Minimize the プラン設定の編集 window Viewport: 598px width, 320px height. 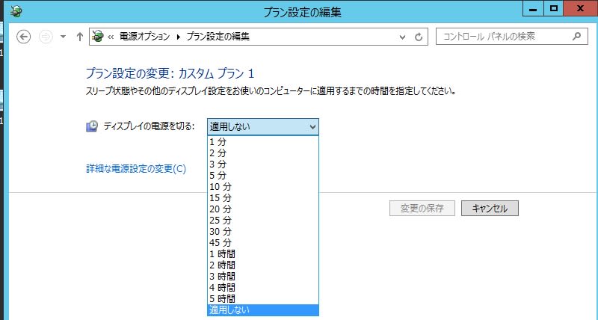pyautogui.click(x=533, y=9)
